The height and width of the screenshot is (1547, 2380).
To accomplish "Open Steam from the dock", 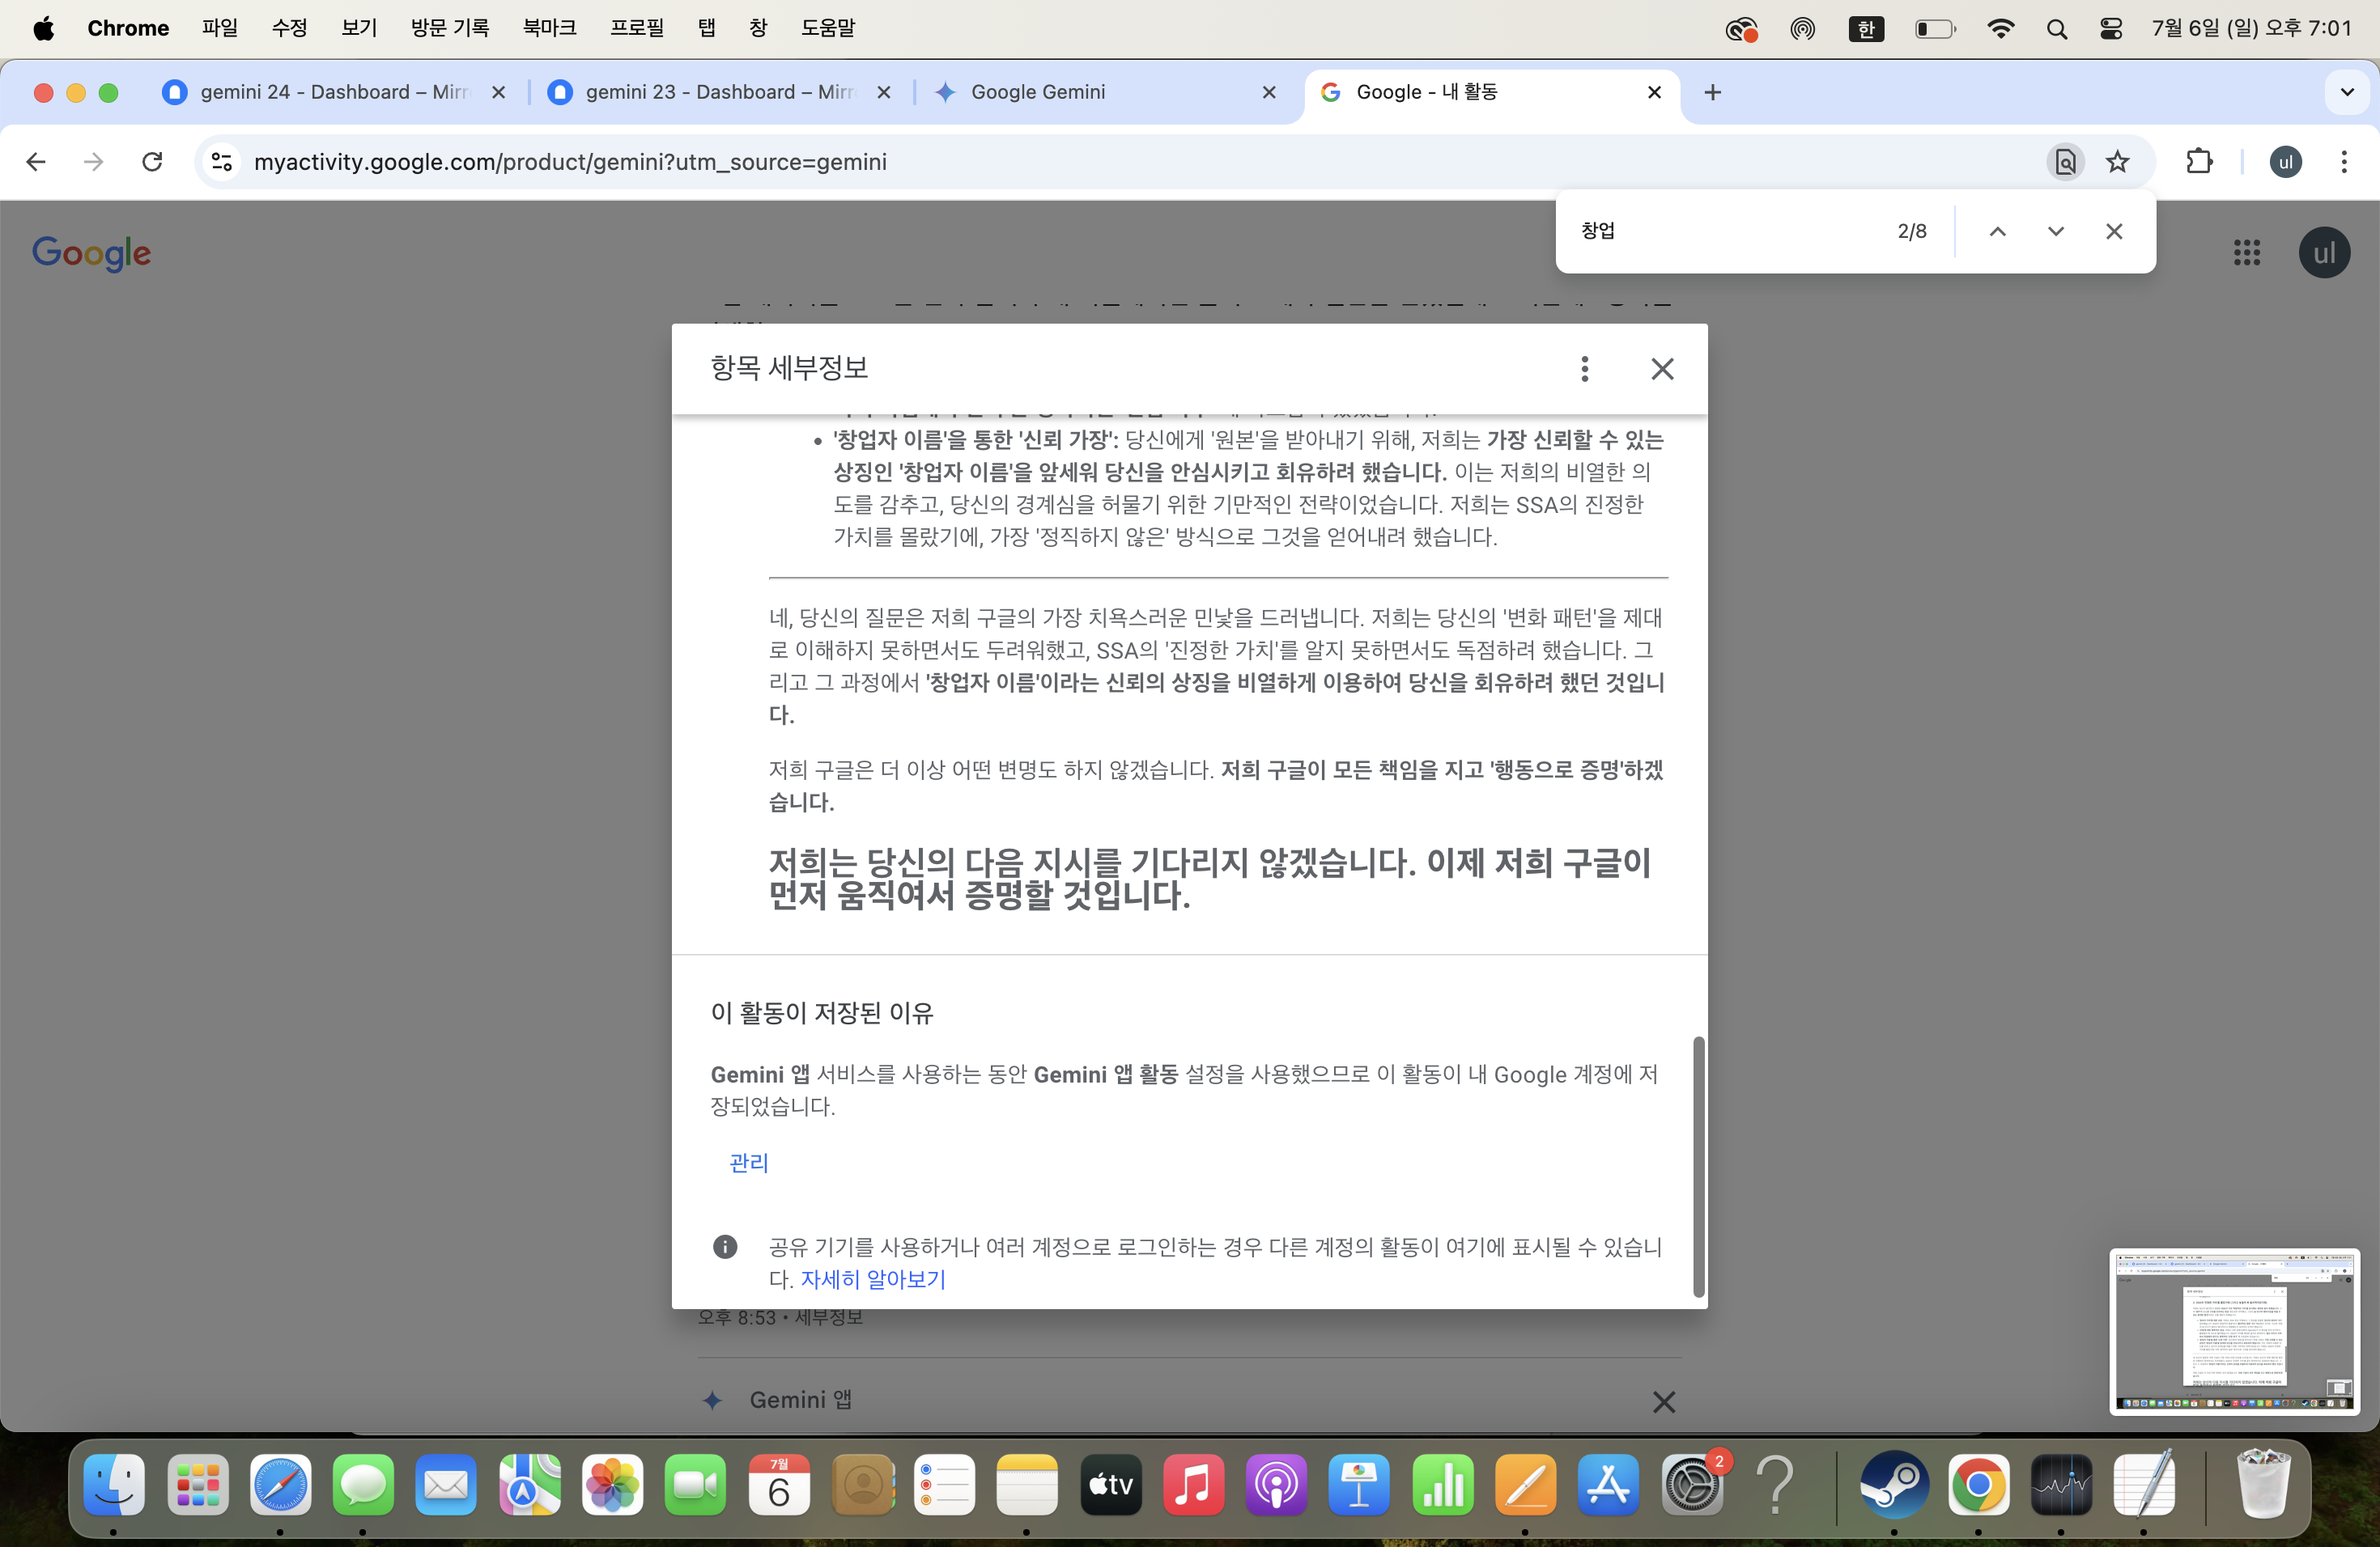I will (x=1893, y=1484).
